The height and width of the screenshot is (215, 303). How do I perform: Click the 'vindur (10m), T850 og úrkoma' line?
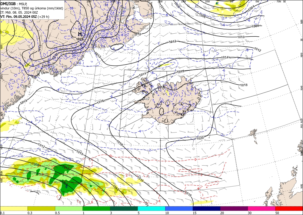32,8
